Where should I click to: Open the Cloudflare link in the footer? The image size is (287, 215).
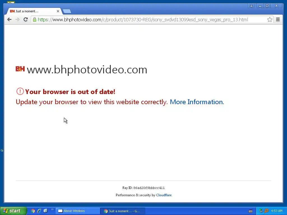click(164, 195)
